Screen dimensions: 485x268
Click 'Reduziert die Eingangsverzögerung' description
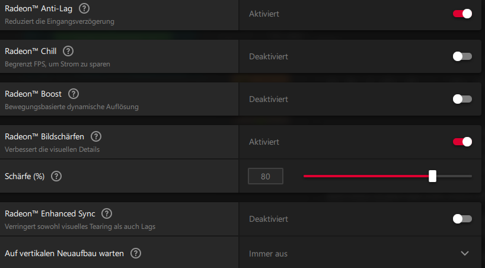59,22
